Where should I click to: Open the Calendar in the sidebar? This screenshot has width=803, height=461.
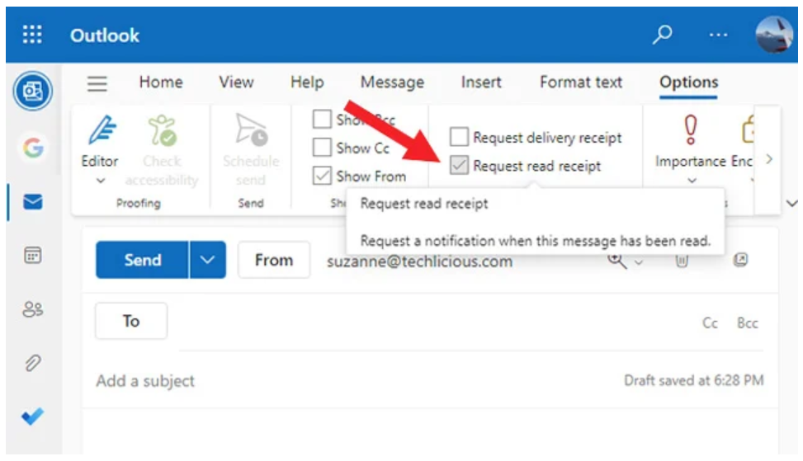[33, 255]
